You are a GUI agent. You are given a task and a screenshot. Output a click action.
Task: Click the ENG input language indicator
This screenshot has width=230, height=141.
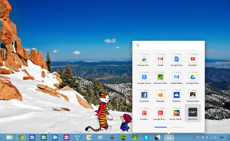click(222, 137)
